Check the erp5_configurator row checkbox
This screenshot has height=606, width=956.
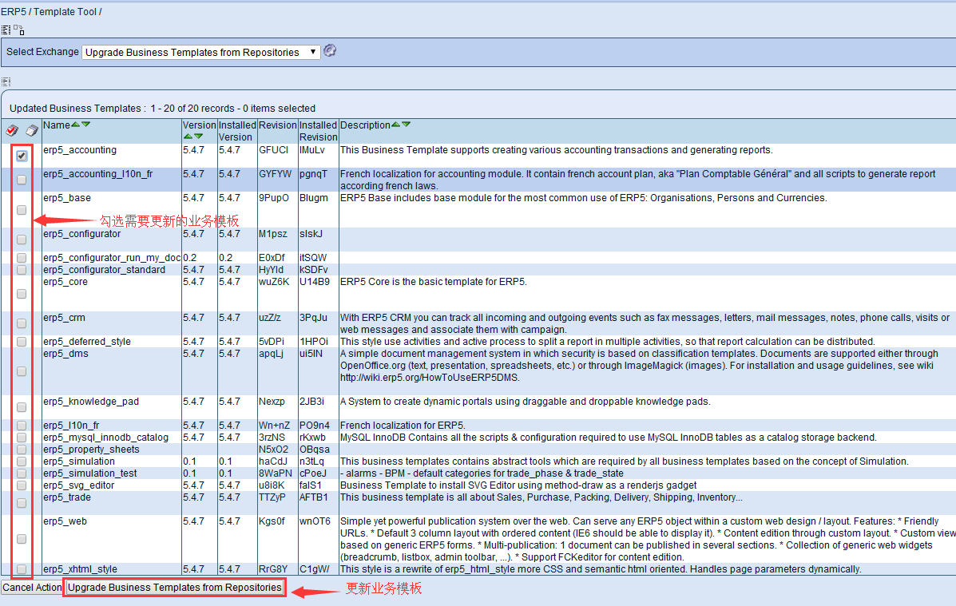(22, 240)
